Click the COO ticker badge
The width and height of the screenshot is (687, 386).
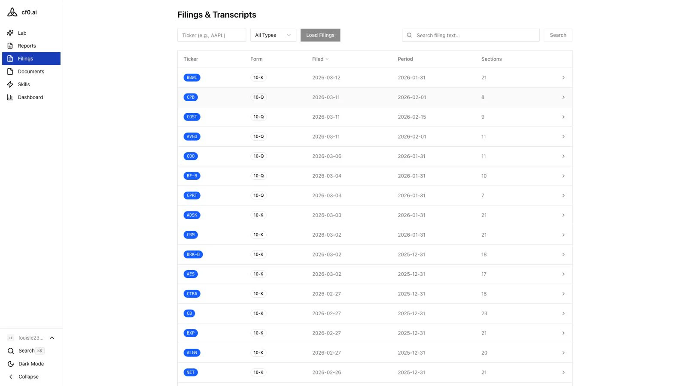pos(191,157)
